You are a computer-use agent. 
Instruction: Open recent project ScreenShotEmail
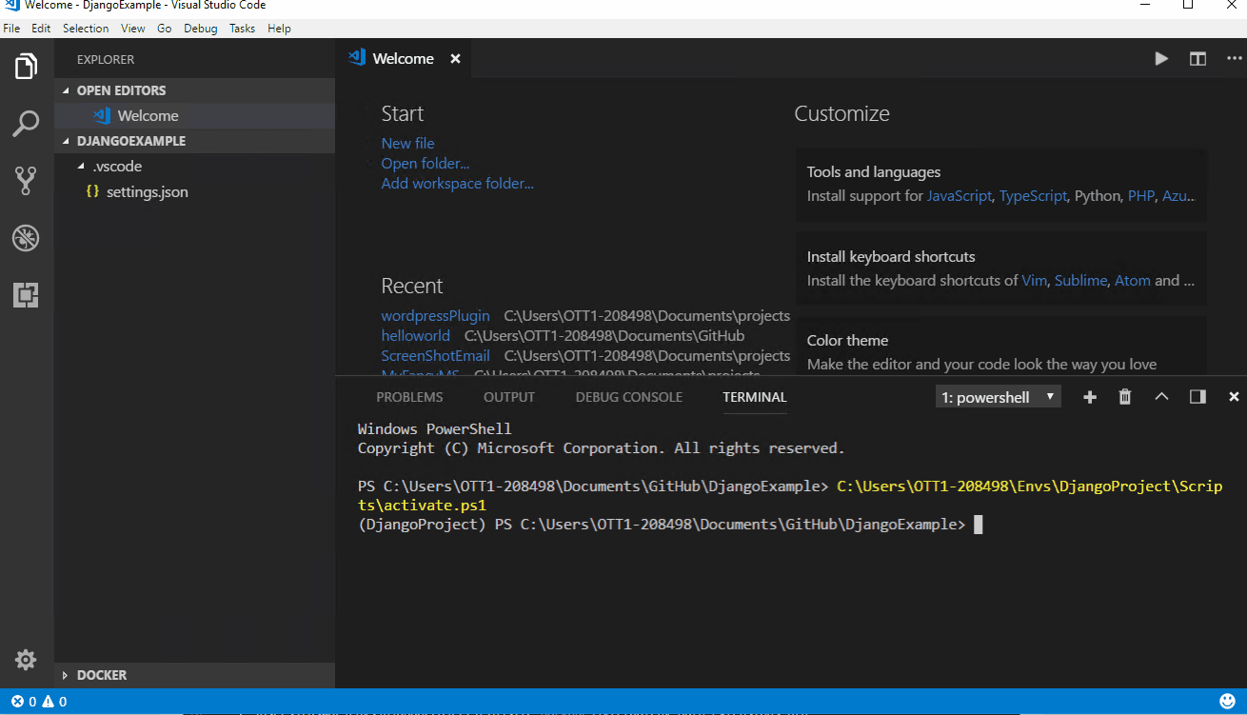(436, 355)
